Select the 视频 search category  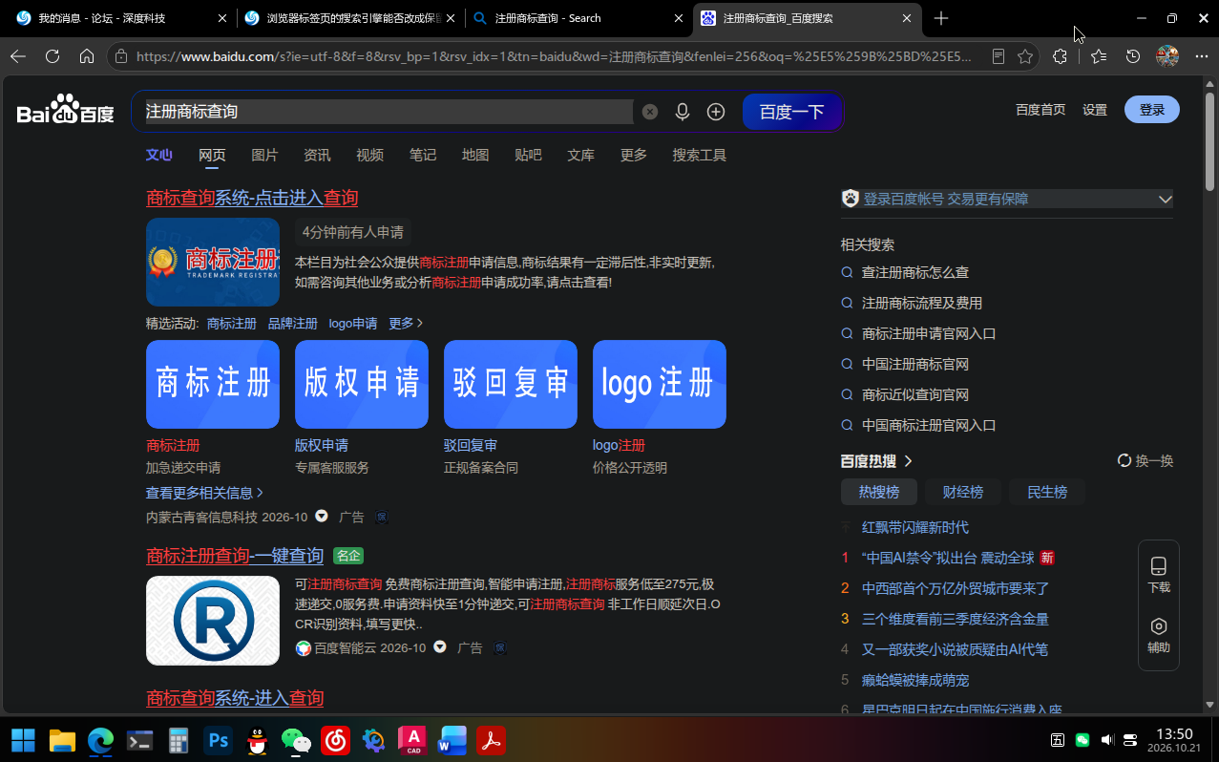[369, 155]
